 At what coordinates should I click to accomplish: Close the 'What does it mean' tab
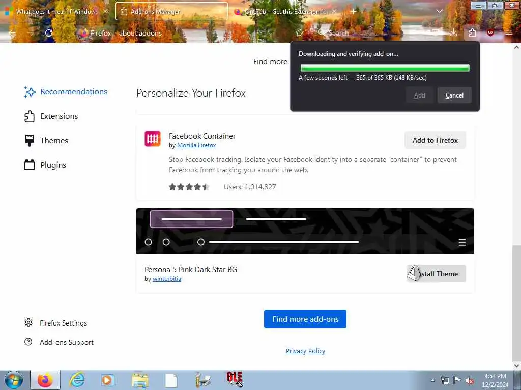(105, 12)
